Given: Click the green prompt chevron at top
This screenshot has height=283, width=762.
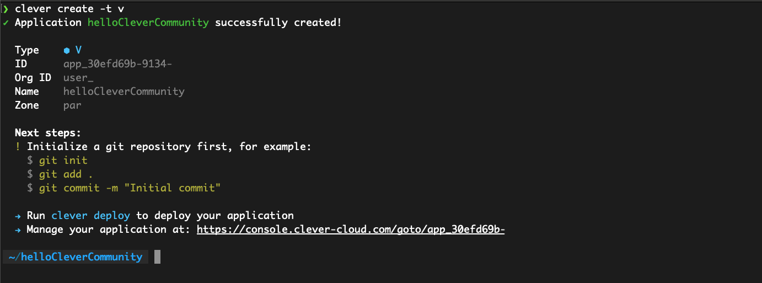Looking at the screenshot, I should point(6,9).
